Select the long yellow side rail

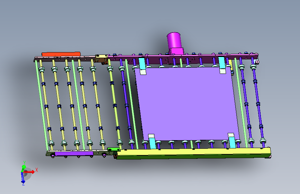[x=194, y=152]
